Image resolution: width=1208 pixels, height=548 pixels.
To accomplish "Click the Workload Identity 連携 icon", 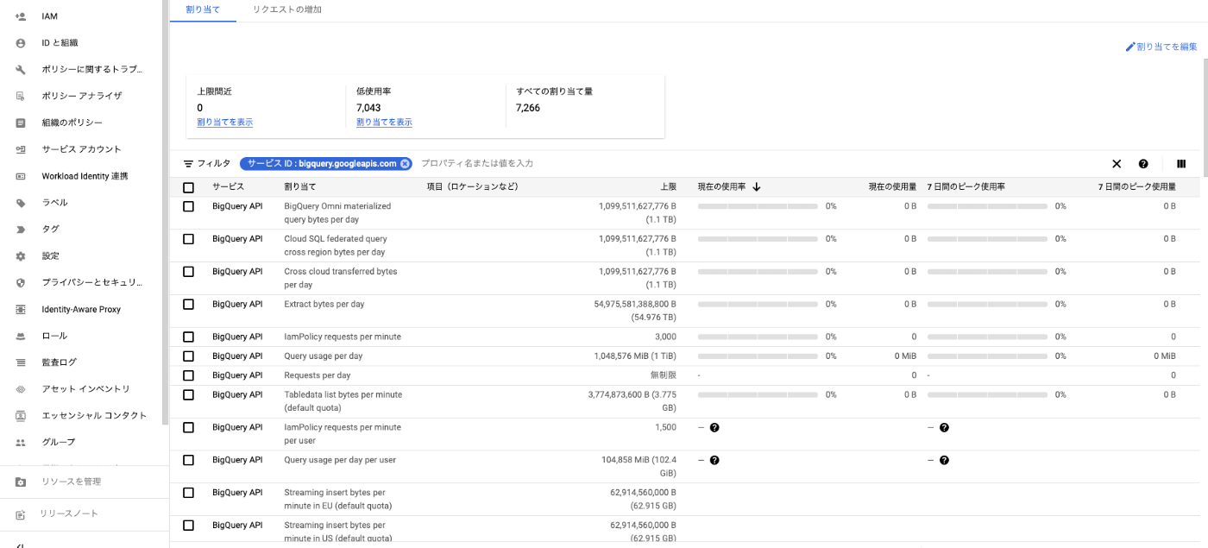I will click(21, 176).
